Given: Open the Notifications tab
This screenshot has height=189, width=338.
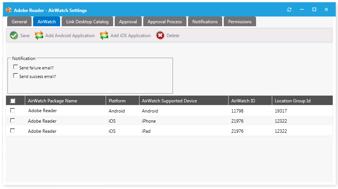Looking at the screenshot, I should click(205, 22).
